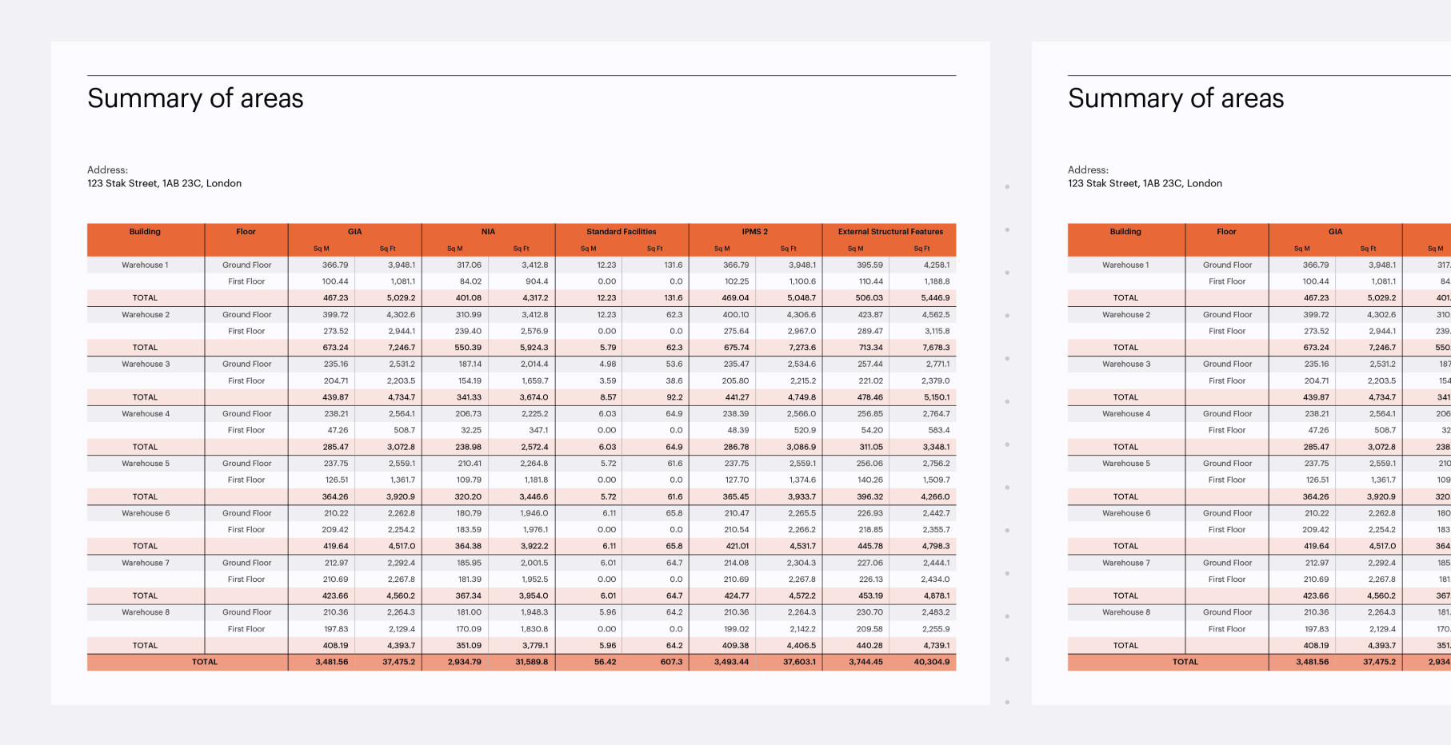
Task: Click the Warehouse 8 cell on first page
Action: [x=145, y=612]
